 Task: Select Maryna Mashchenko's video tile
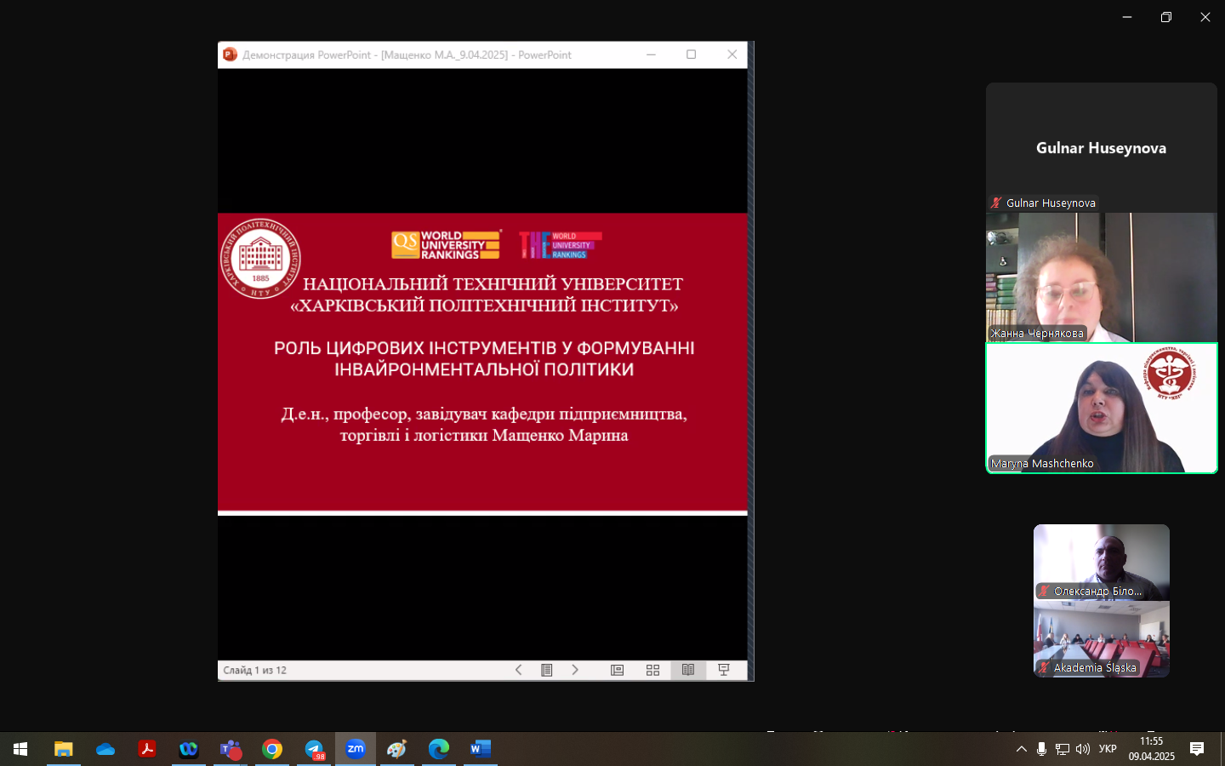1102,408
